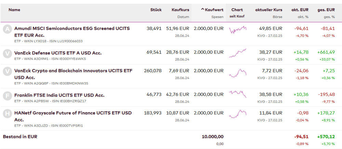Sort the table by Kaufwert column

pos(212,10)
